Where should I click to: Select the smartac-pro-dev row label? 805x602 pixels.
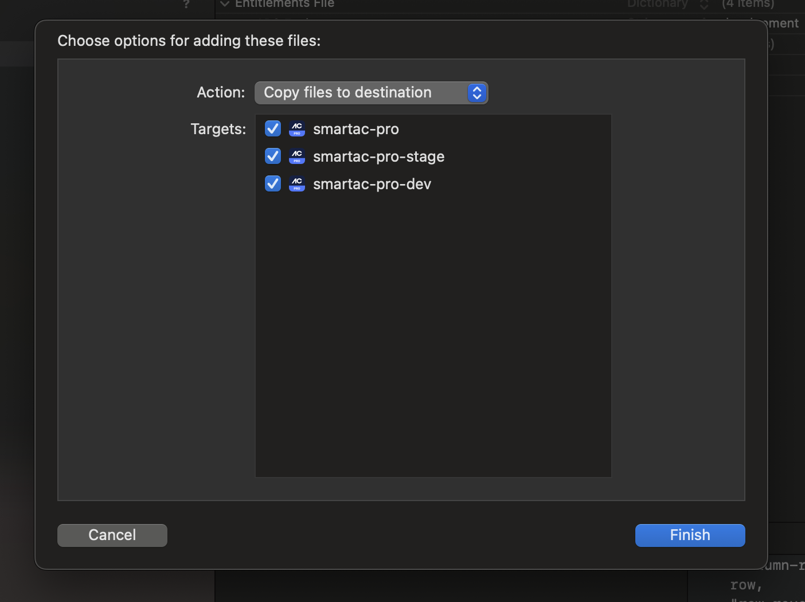tap(372, 183)
